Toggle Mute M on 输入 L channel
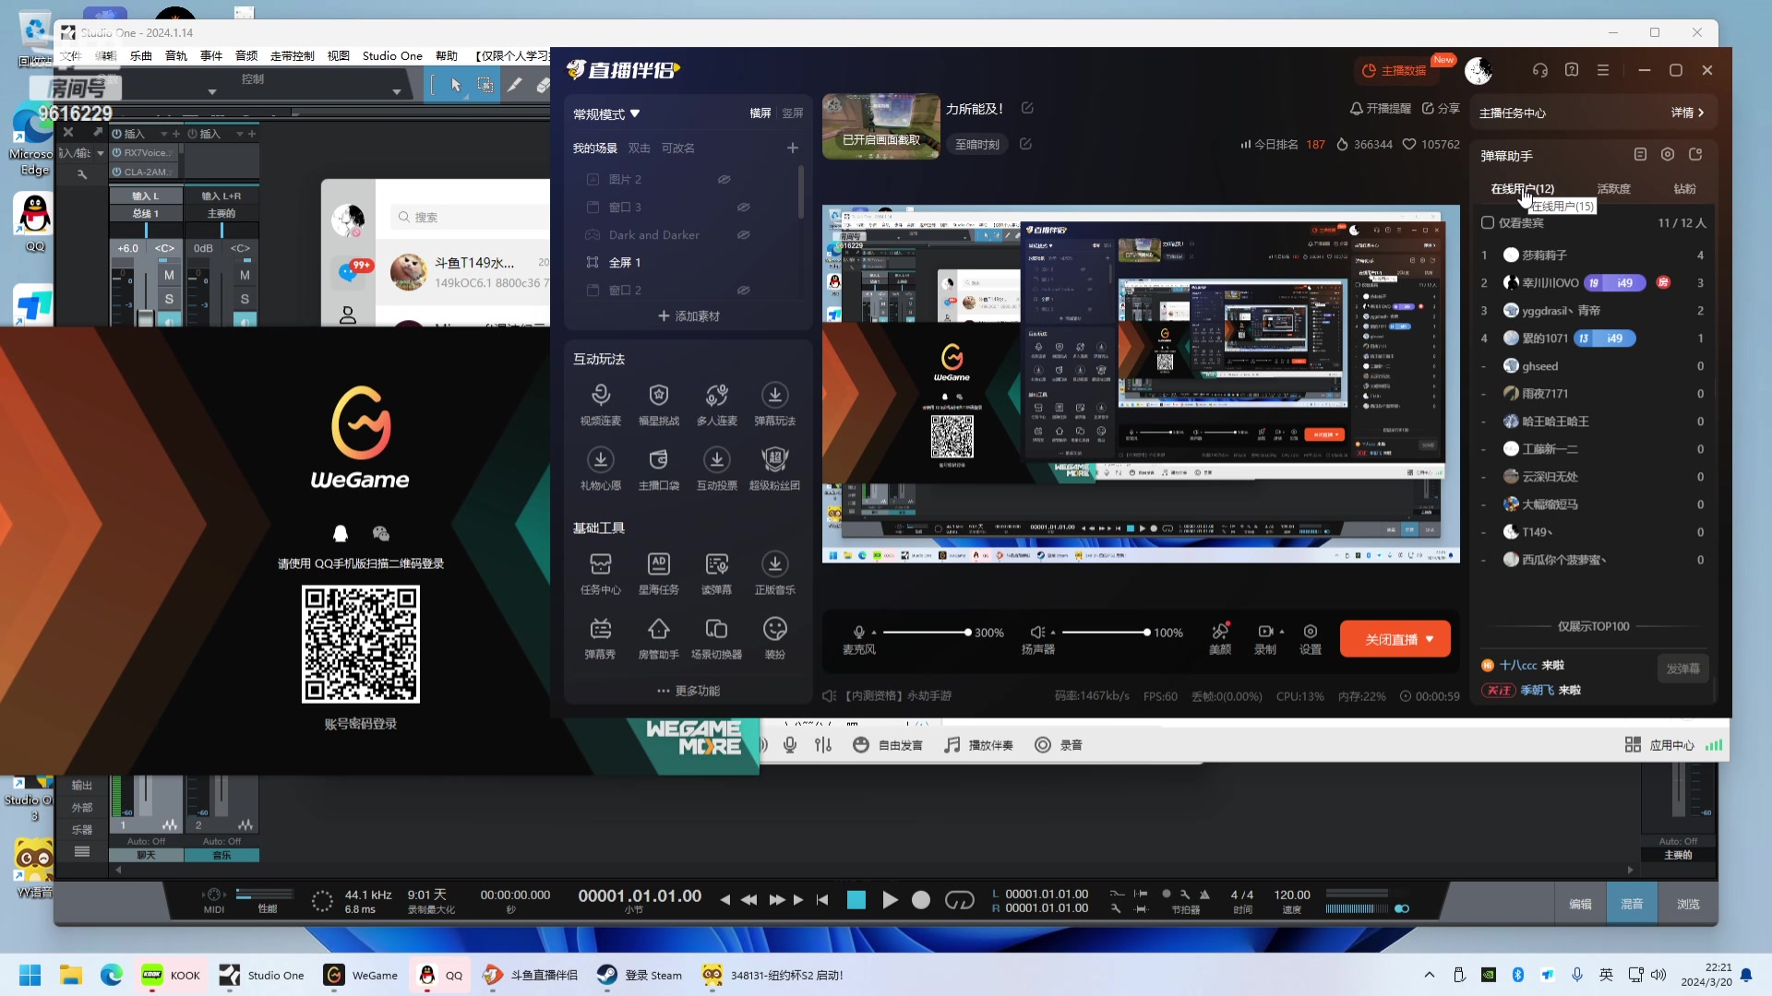 [169, 275]
